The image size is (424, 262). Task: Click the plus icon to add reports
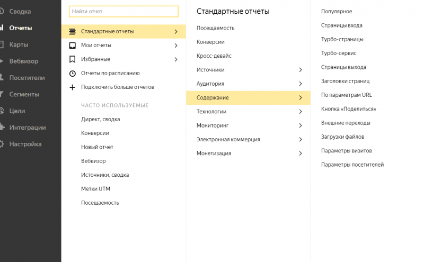pos(72,87)
